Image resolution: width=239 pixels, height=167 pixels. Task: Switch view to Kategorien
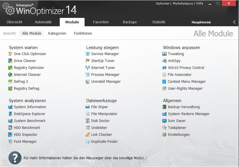[57, 33]
